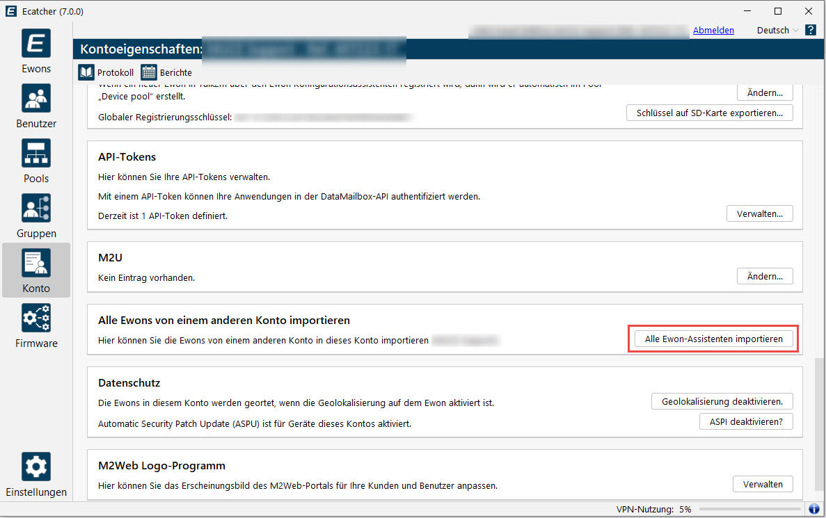The height and width of the screenshot is (518, 826).
Task: Open Einstellungen gear icon
Action: click(36, 467)
